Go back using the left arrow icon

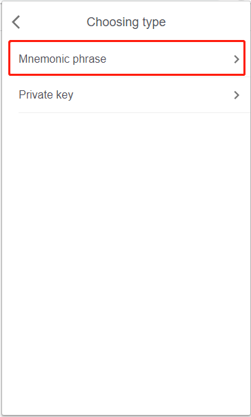click(x=16, y=22)
